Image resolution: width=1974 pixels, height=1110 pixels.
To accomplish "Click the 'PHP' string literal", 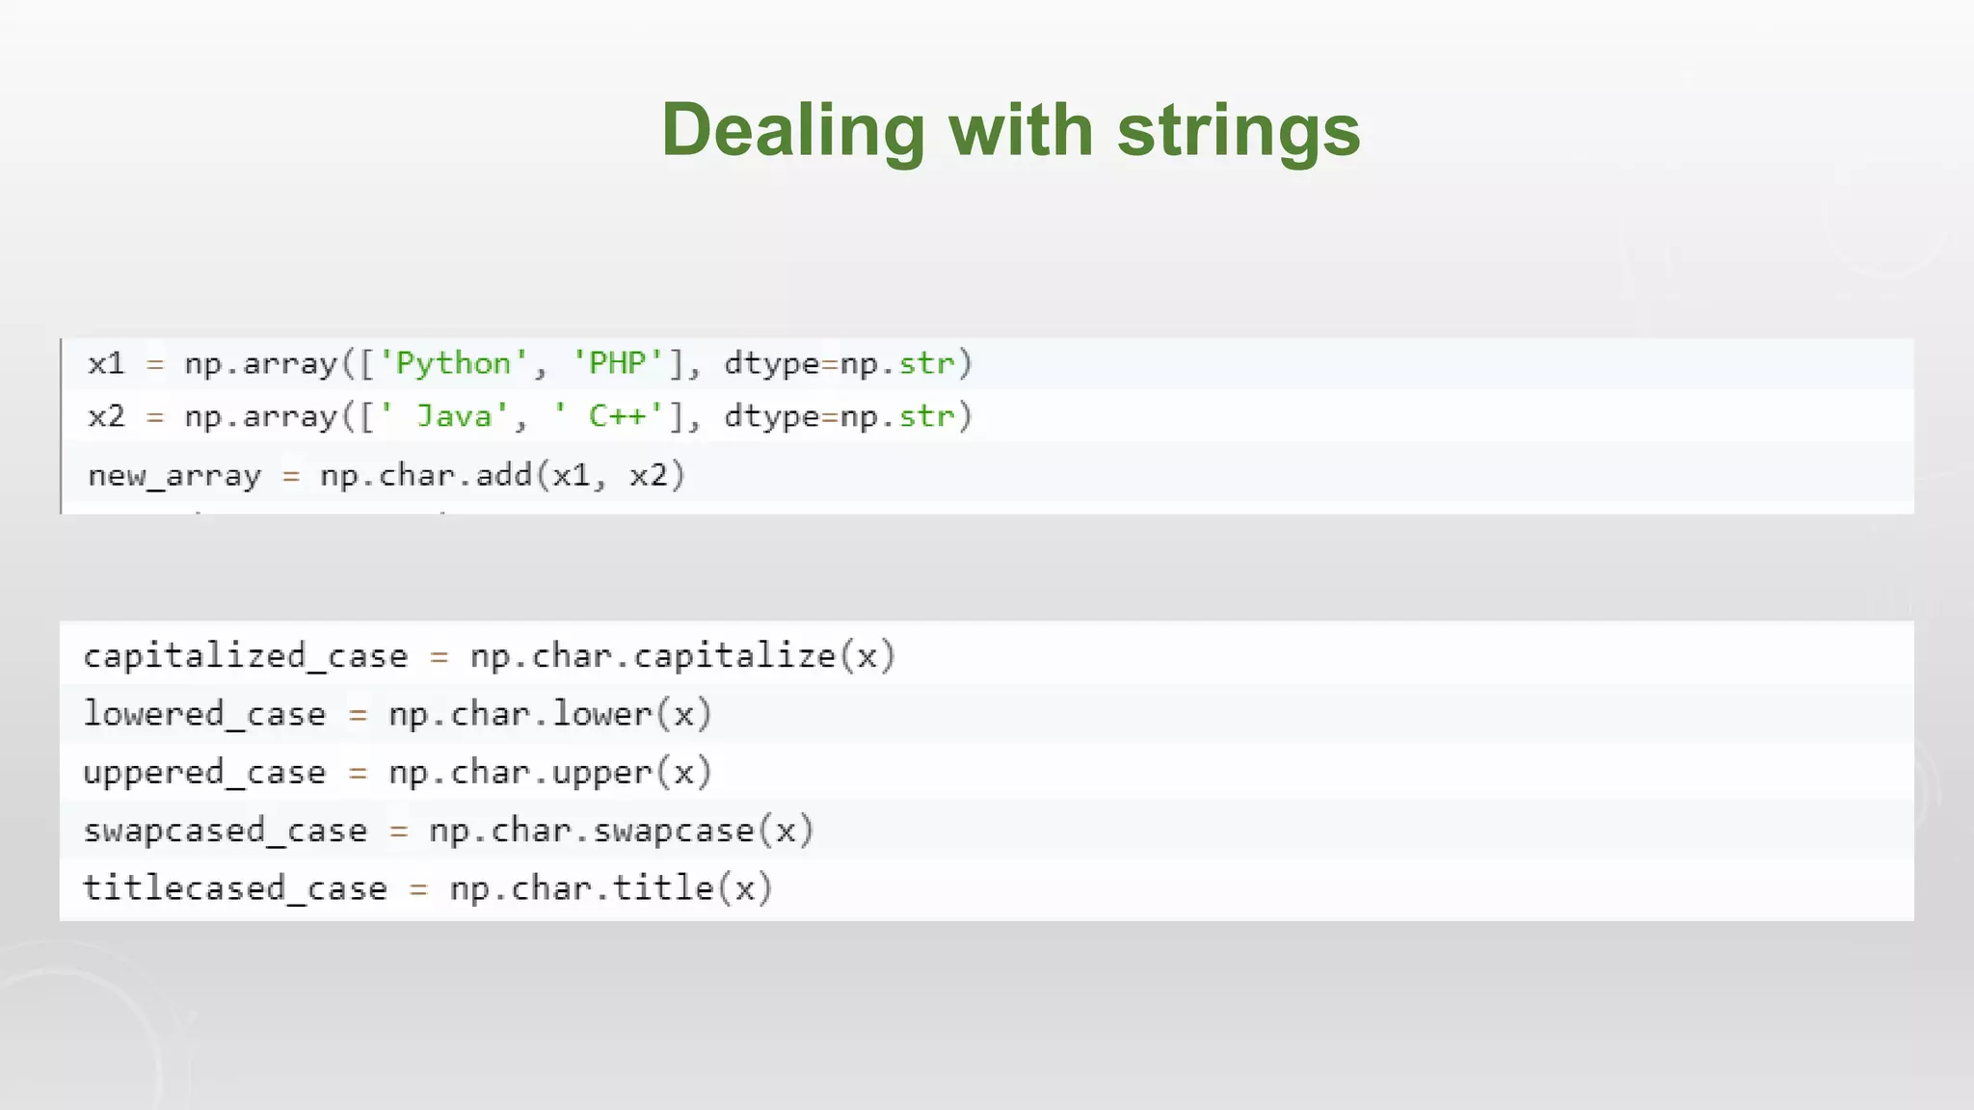I will 618,363.
